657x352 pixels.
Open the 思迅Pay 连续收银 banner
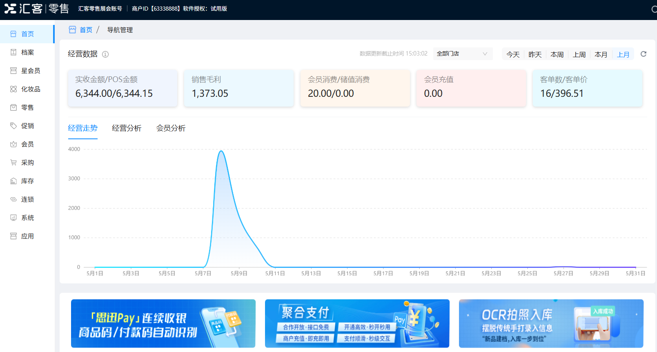(x=163, y=323)
